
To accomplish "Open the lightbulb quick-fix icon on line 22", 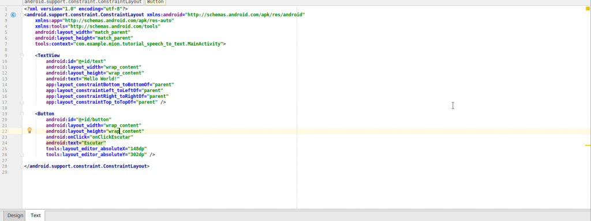I will [x=29, y=131].
